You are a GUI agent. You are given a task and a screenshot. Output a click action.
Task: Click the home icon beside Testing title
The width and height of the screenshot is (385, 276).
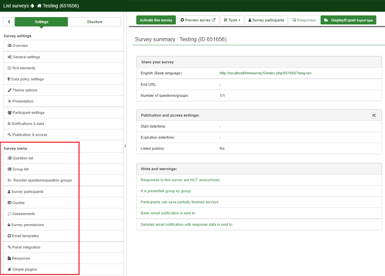[x=39, y=6]
